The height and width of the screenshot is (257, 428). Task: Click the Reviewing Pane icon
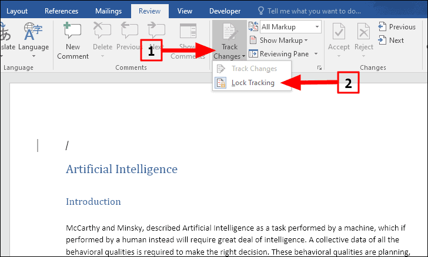pyautogui.click(x=254, y=54)
